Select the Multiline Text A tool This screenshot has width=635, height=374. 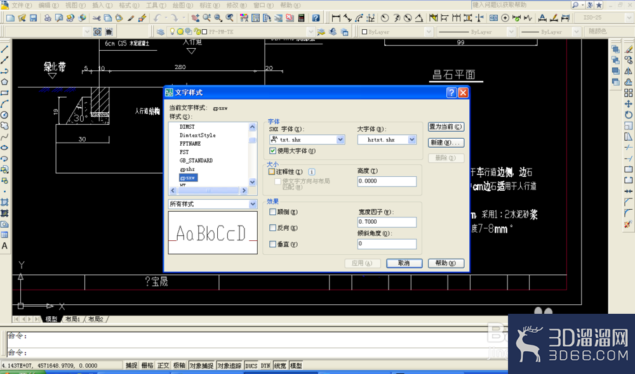(x=4, y=246)
